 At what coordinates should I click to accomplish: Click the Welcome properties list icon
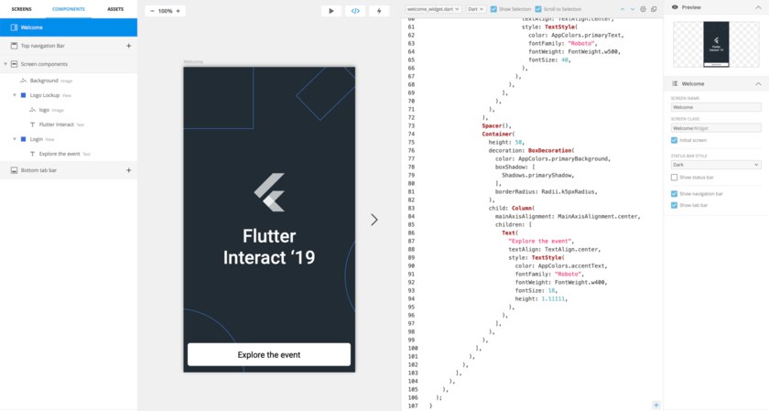click(x=675, y=84)
